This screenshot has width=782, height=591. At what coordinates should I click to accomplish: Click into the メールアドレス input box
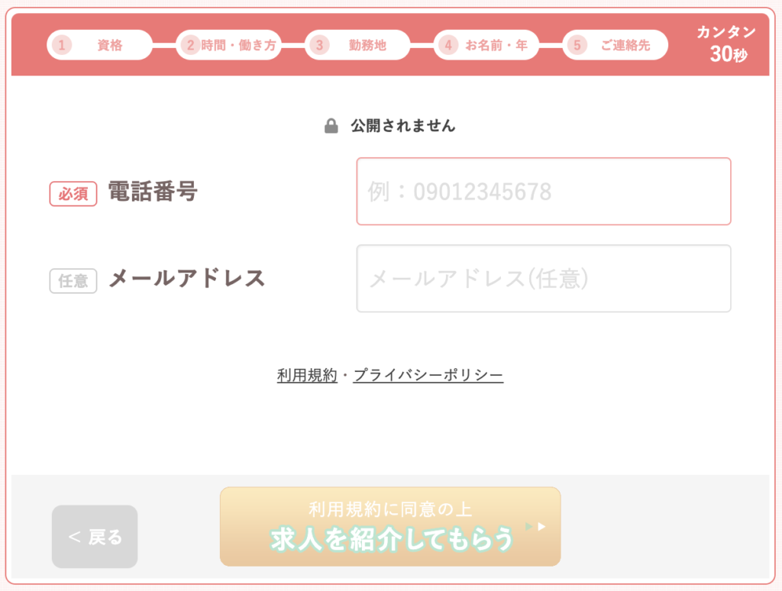(543, 279)
